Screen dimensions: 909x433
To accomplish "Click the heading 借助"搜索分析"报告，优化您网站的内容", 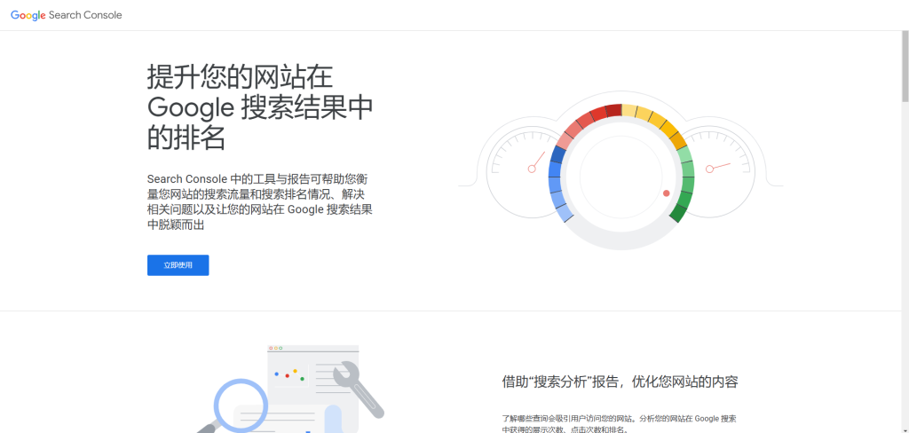I will [620, 382].
